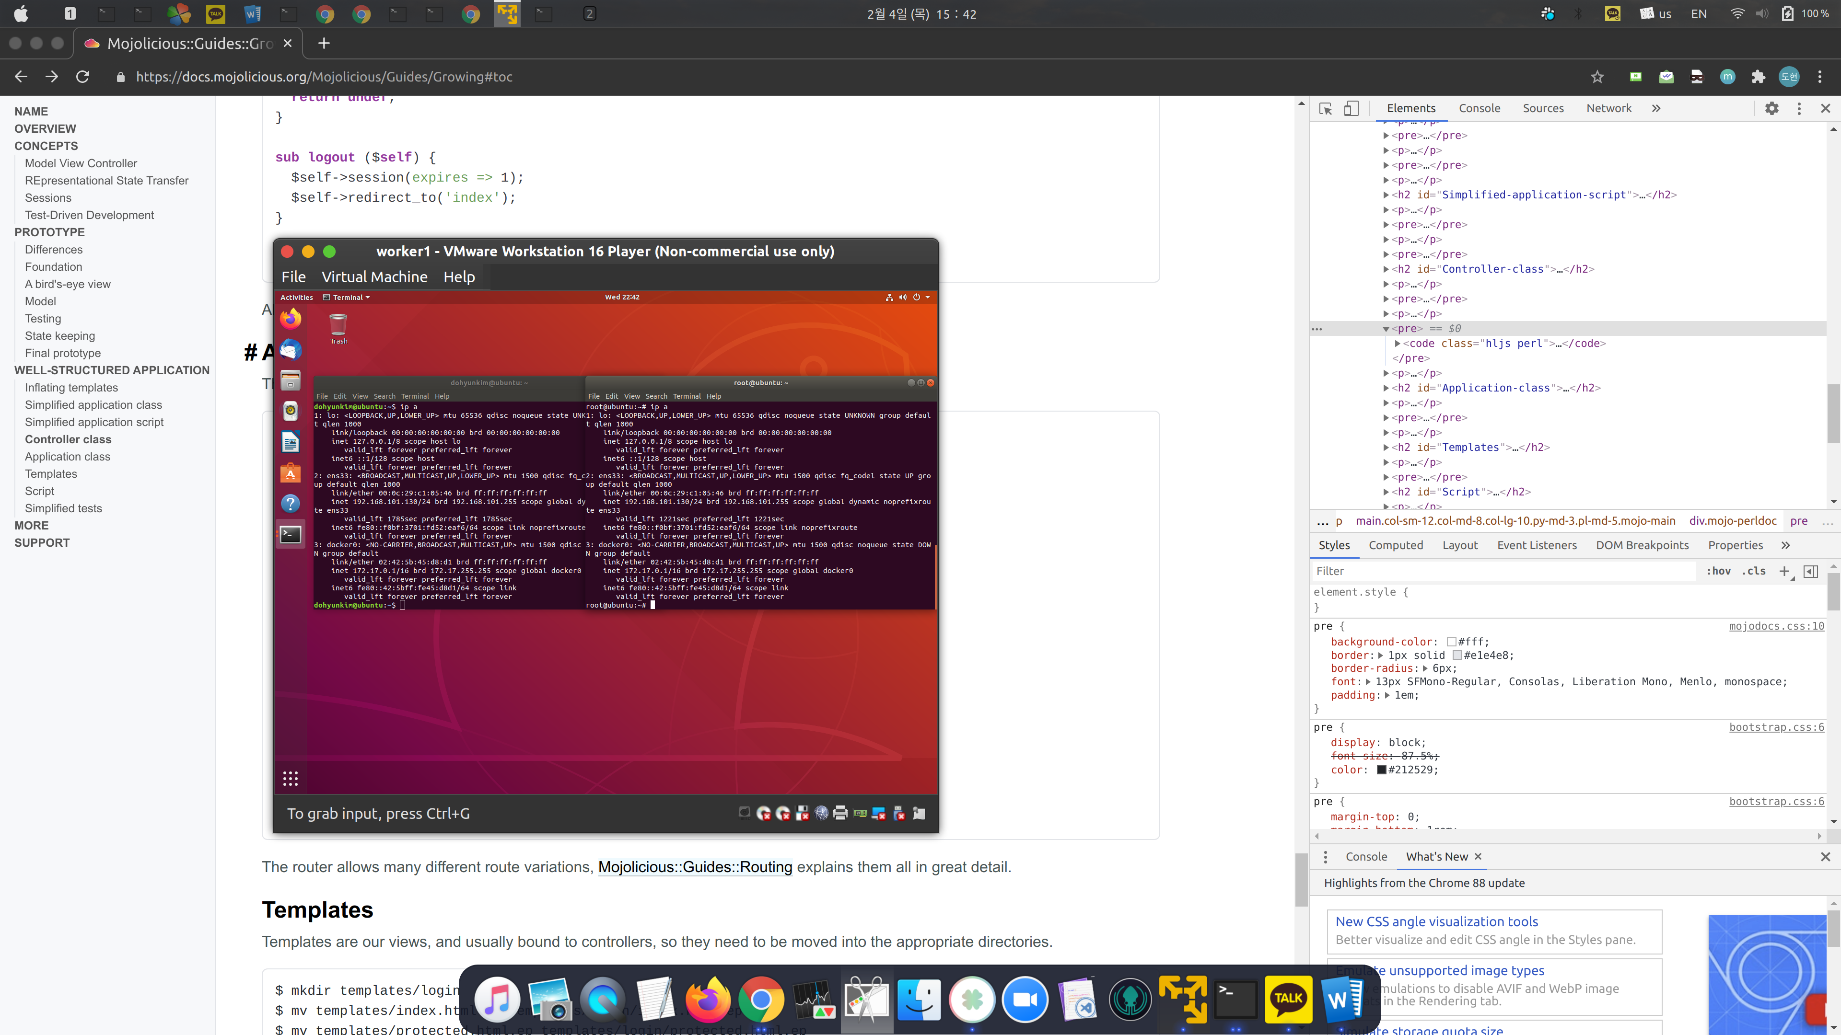Image resolution: width=1841 pixels, height=1035 pixels.
Task: Switch to the DevTools Network tab
Action: coord(1609,109)
